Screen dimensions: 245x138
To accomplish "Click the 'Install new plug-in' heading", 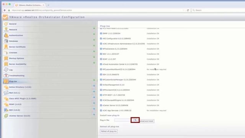I will pyautogui.click(x=110, y=115).
